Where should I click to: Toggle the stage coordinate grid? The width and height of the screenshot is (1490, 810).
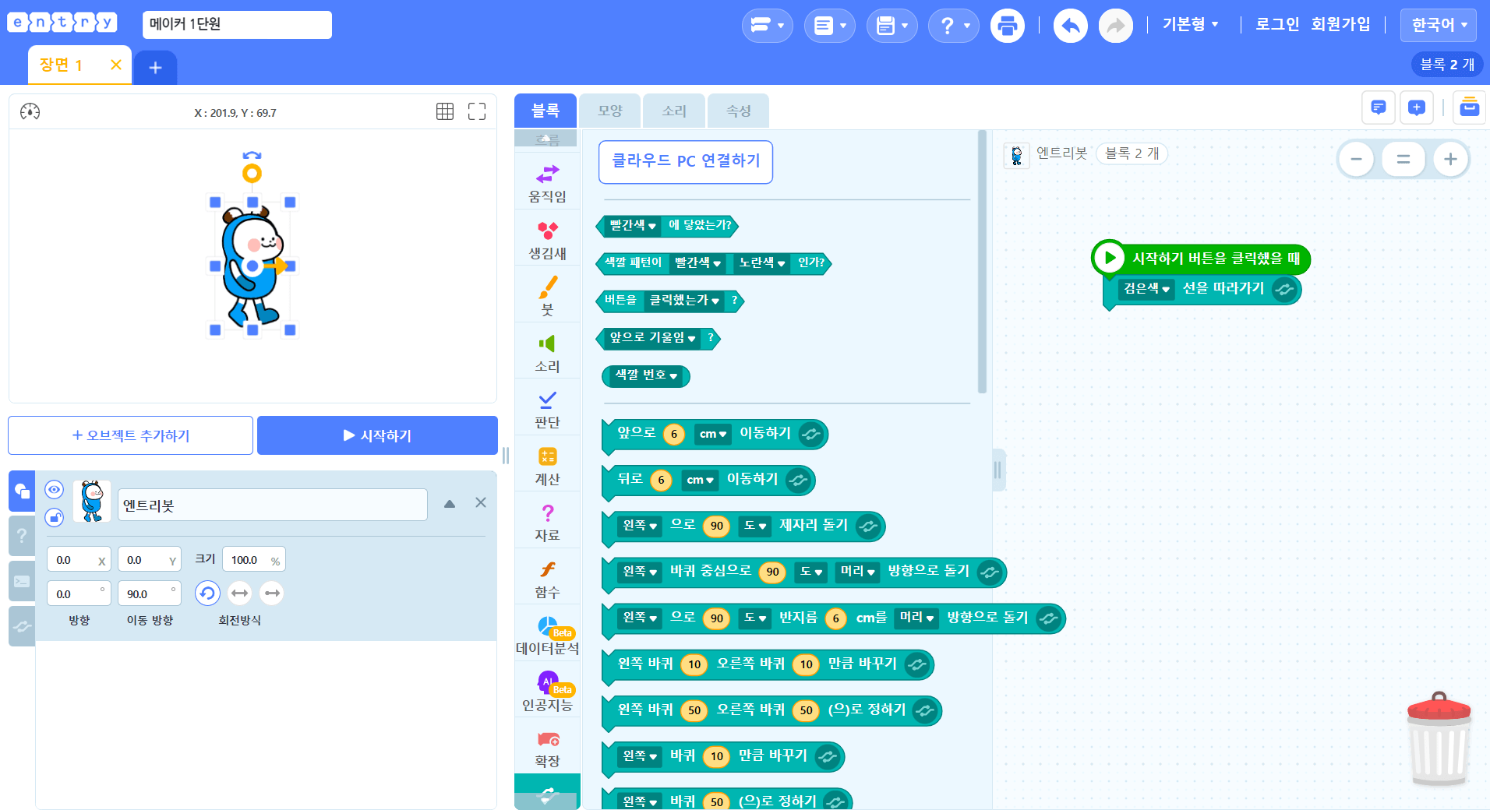[445, 111]
